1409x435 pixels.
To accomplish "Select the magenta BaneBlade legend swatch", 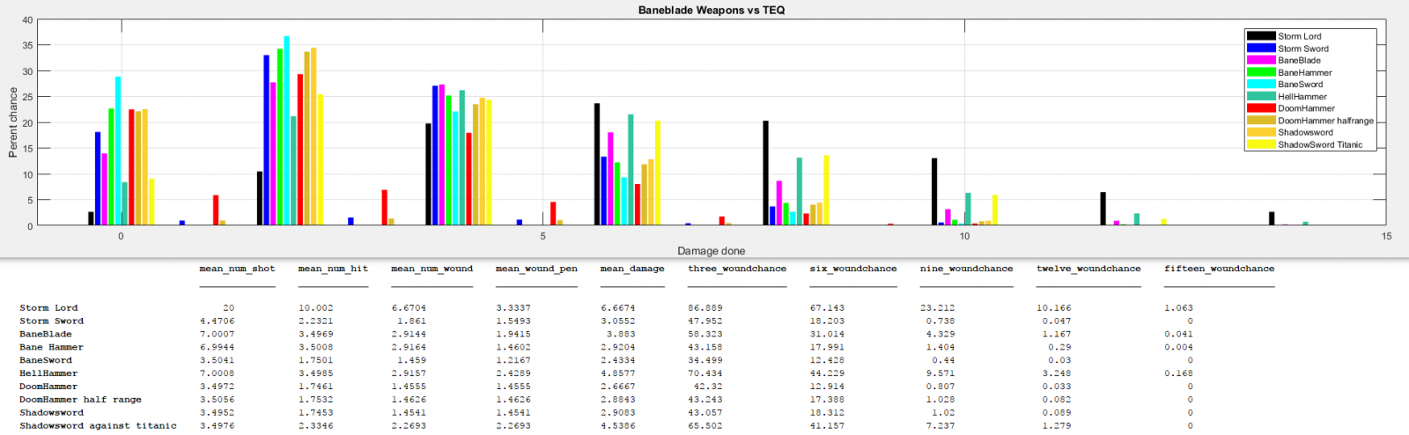I will pos(1261,60).
